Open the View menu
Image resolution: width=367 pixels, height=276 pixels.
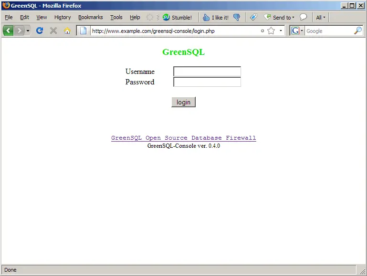point(42,17)
